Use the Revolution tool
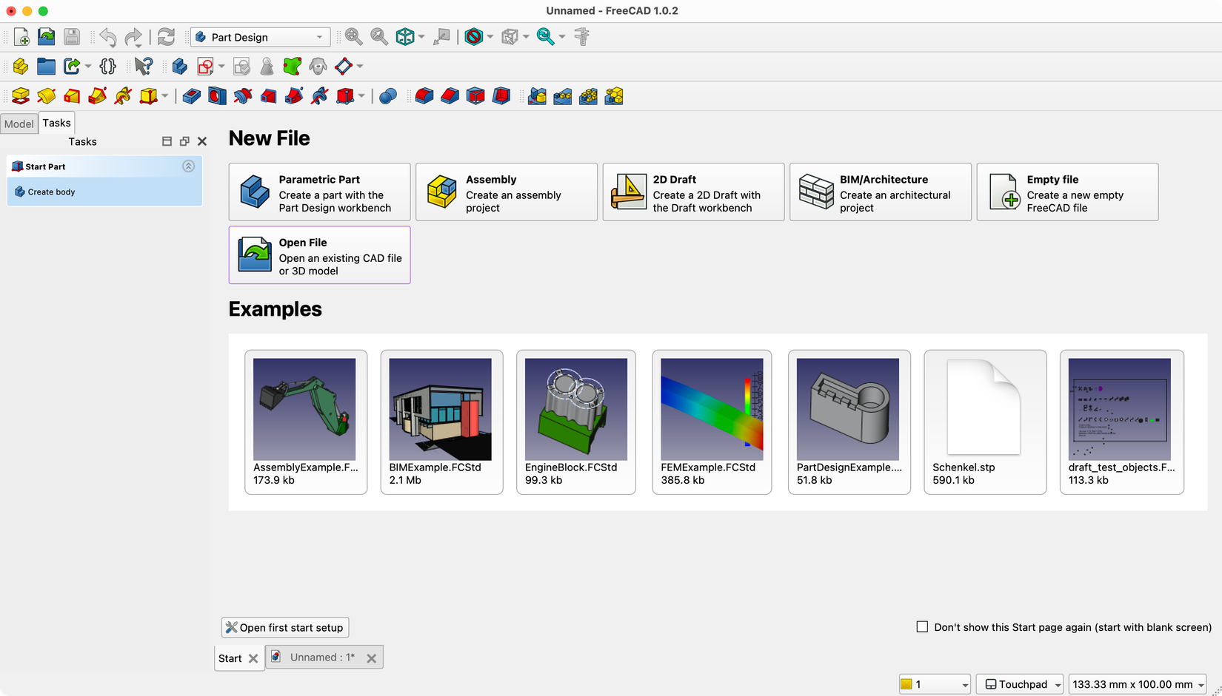This screenshot has width=1222, height=696. (46, 96)
